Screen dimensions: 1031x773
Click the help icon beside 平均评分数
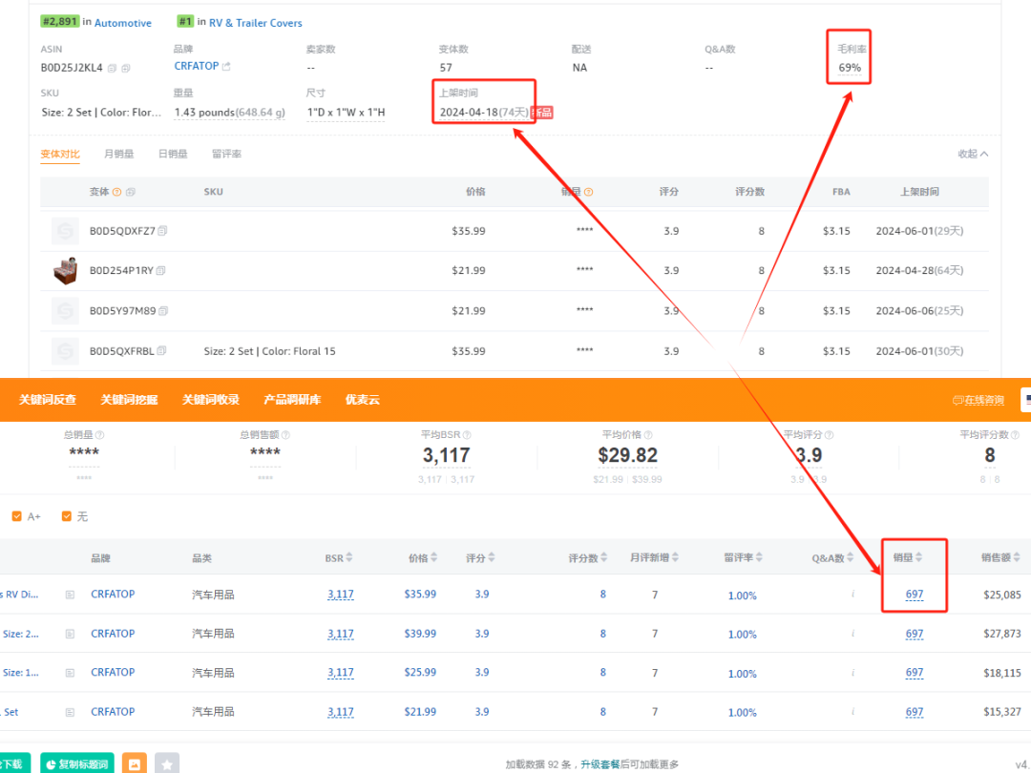tap(1015, 435)
